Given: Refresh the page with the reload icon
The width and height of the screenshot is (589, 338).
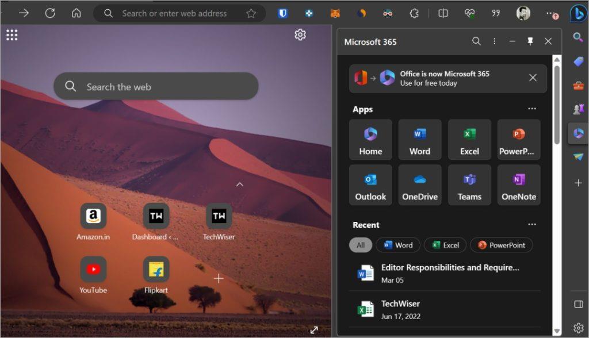Looking at the screenshot, I should pyautogui.click(x=50, y=14).
